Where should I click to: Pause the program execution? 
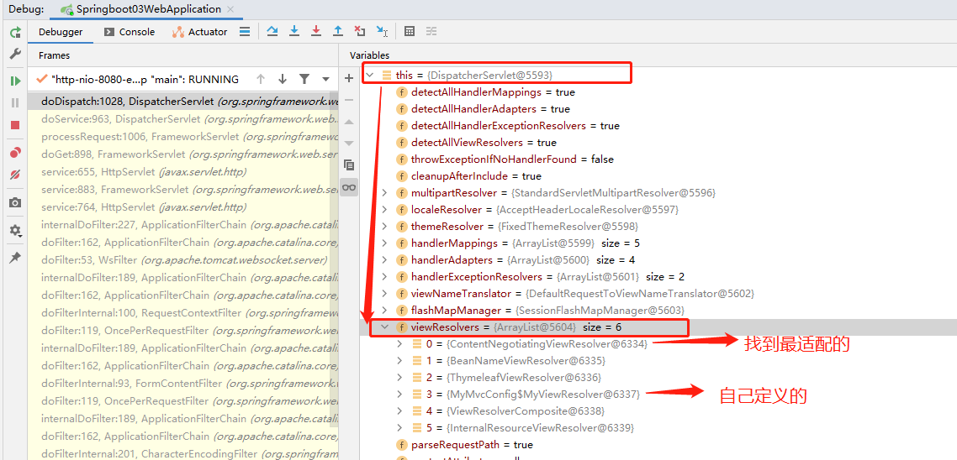[x=15, y=103]
